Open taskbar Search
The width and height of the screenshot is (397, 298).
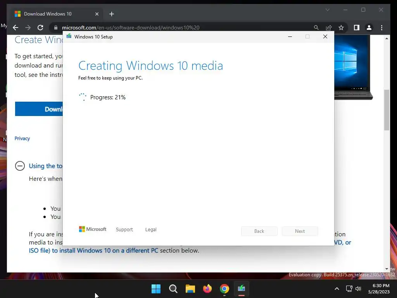tap(173, 289)
